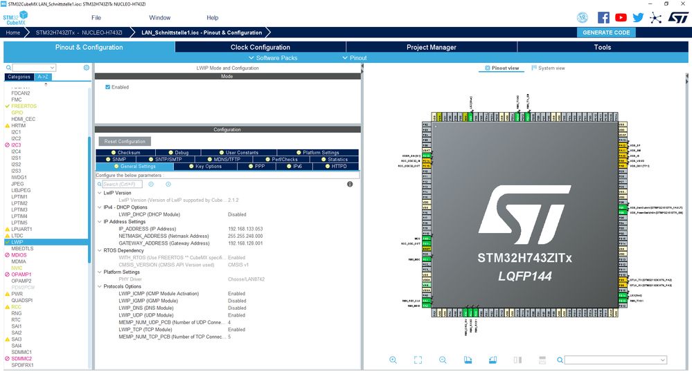
Task: Fit the chip to the view area
Action: (418, 360)
